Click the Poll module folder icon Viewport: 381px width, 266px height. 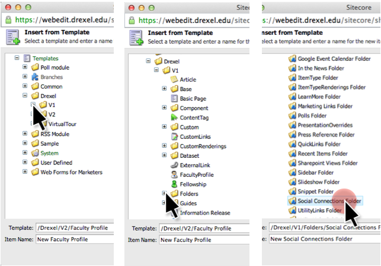[35, 67]
